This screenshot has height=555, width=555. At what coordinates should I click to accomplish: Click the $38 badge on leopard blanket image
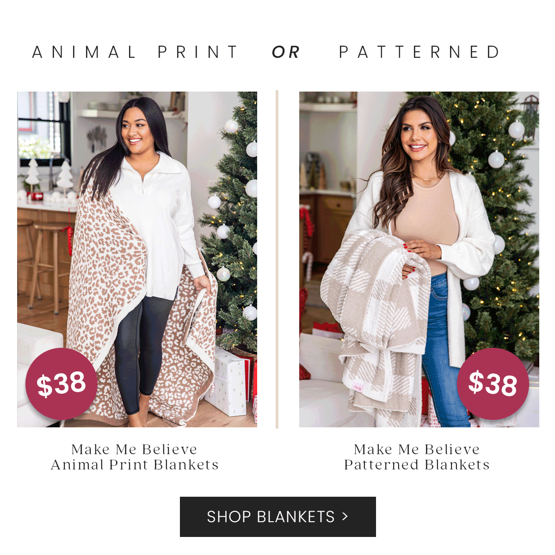coord(61,384)
